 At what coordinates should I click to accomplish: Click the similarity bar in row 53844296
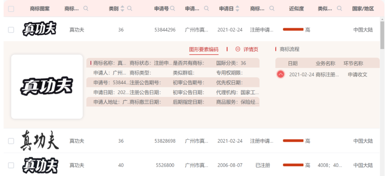coord(293,29)
